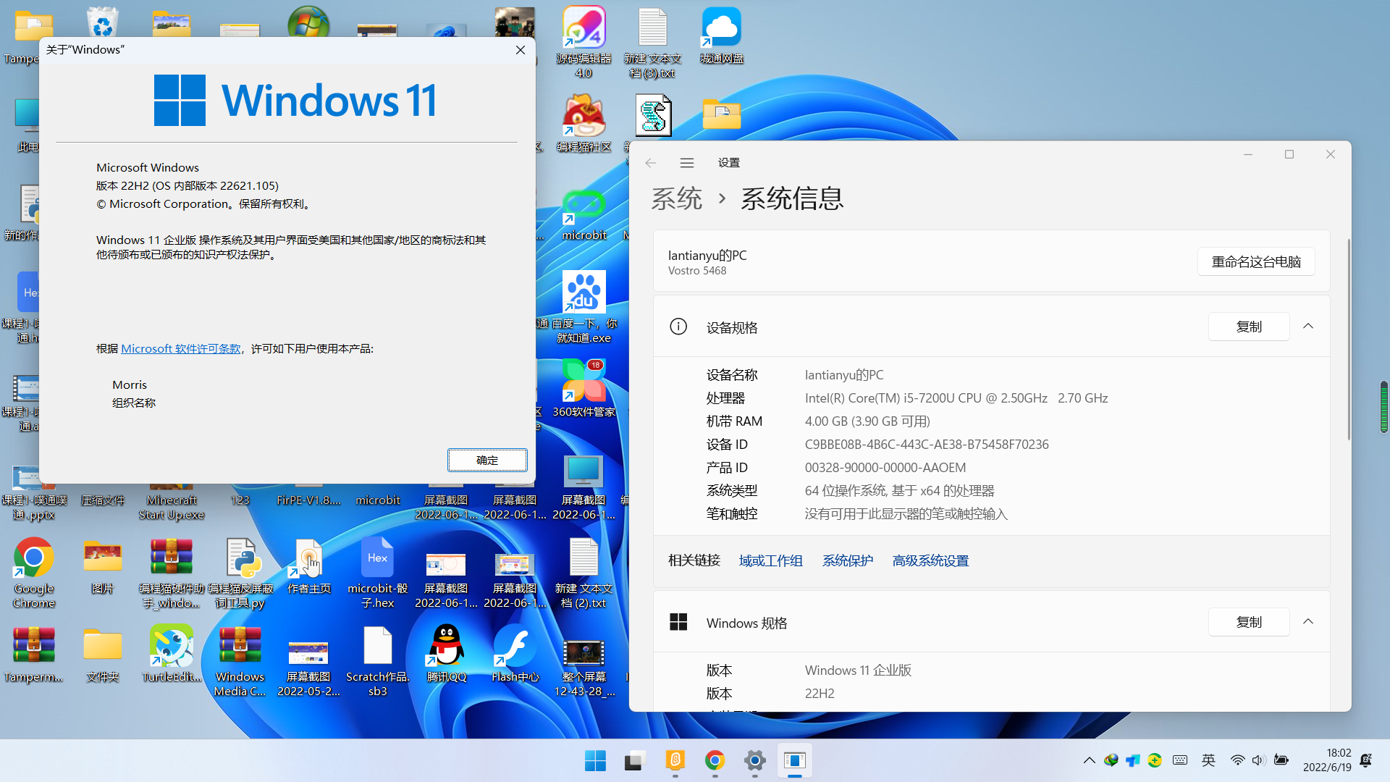
Task: Open the 百度一下 exe desktop icon
Action: 584,308
